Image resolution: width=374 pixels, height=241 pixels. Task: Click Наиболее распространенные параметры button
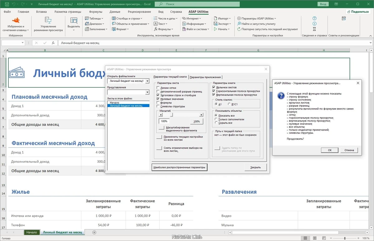[x=180, y=167]
